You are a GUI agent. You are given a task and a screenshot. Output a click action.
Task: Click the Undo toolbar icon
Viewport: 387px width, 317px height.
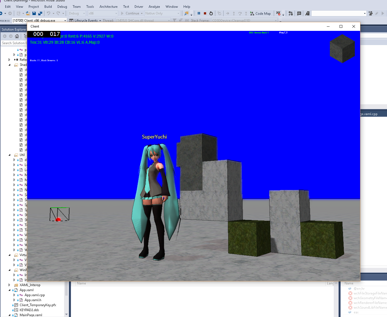48,13
